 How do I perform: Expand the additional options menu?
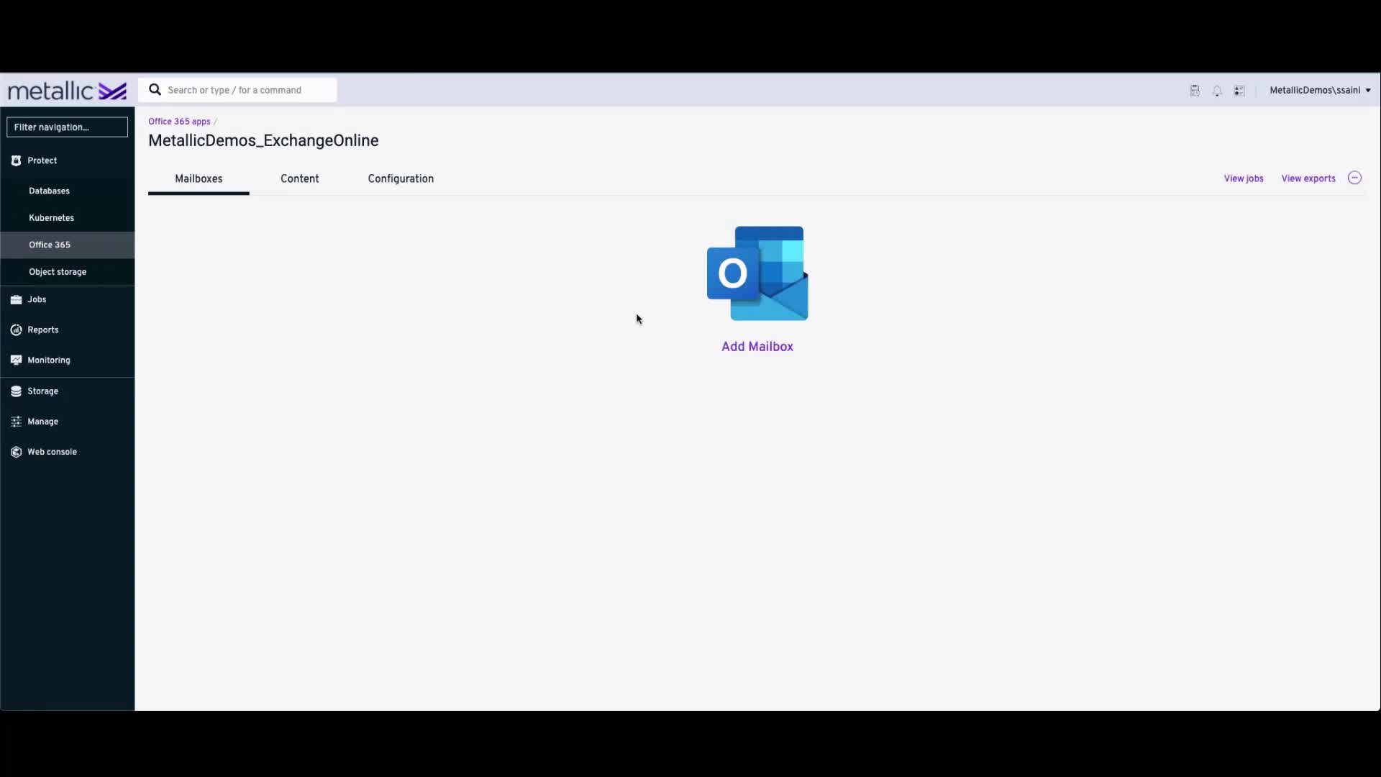pos(1354,178)
